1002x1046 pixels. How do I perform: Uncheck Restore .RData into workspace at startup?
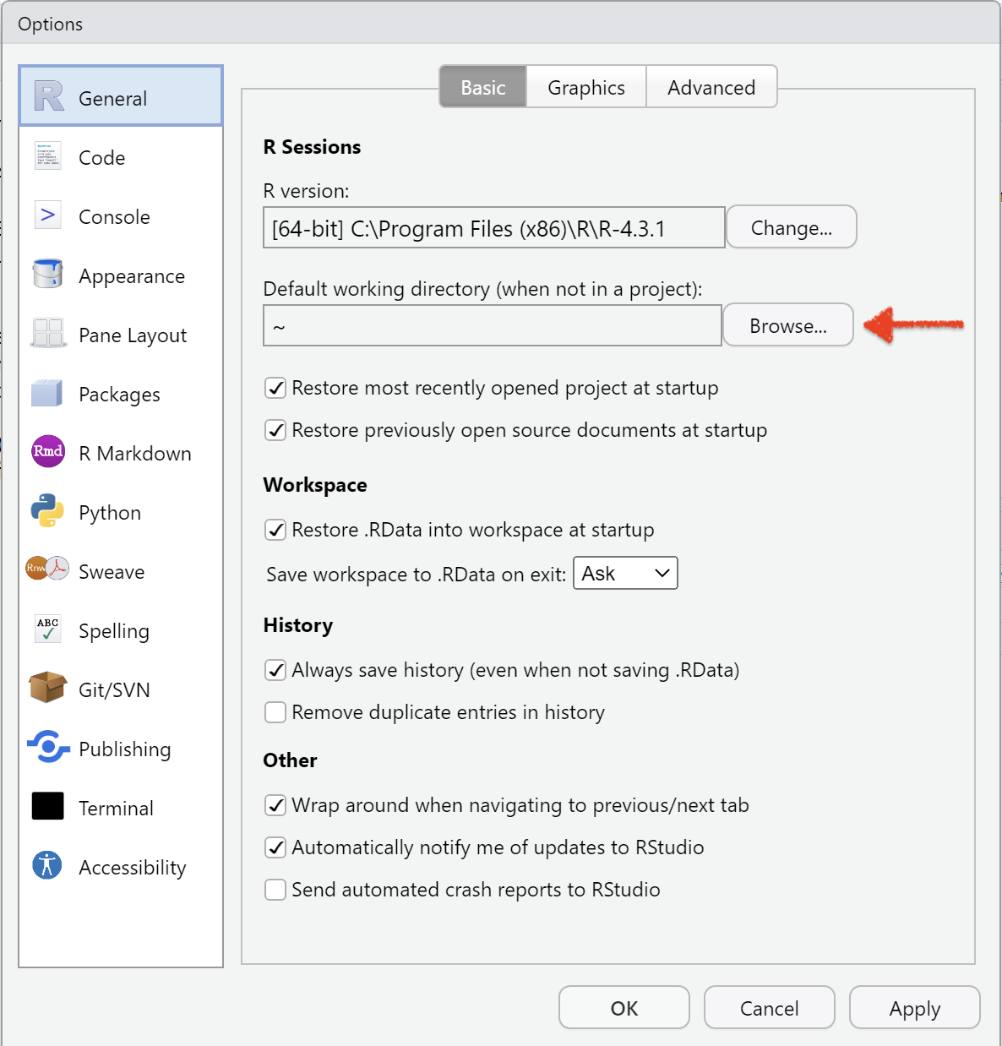(275, 530)
